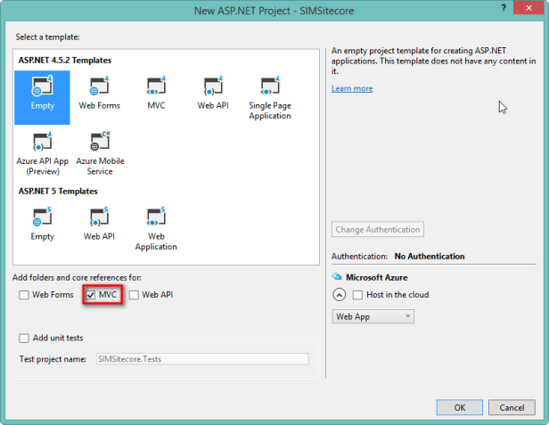
Task: Select the ASP.NET 5 Web API template
Action: [x=99, y=224]
